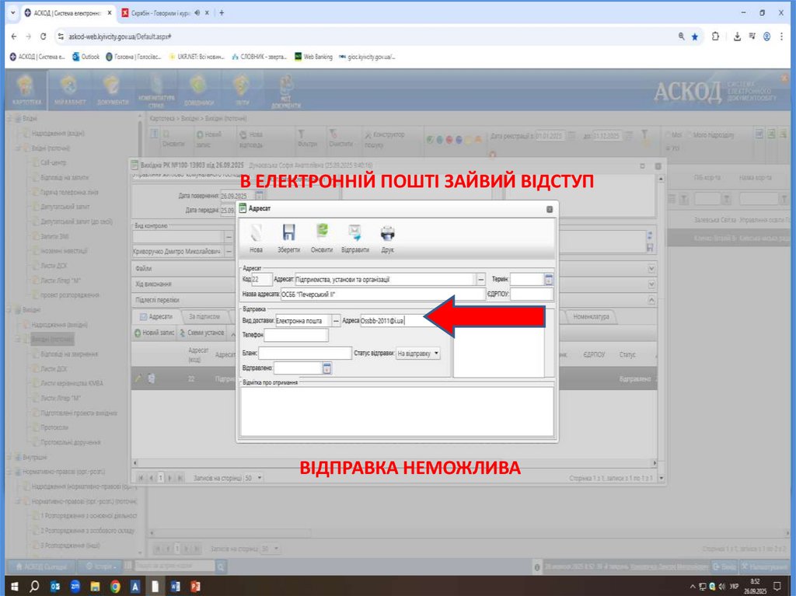Click Відмітка про отримання text area

(x=396, y=411)
